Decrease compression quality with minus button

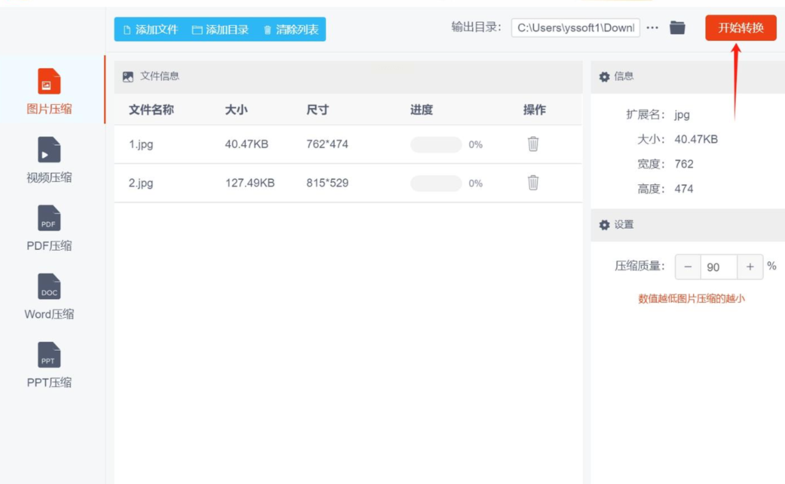coord(688,267)
